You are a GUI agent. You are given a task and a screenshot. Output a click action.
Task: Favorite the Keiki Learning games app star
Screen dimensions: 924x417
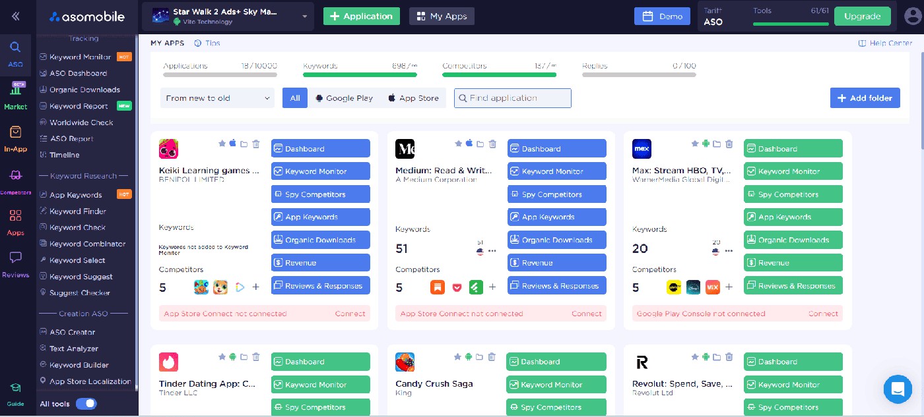222,144
